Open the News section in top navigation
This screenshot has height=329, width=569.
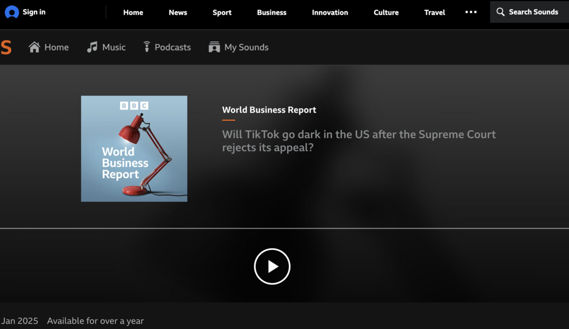point(178,12)
